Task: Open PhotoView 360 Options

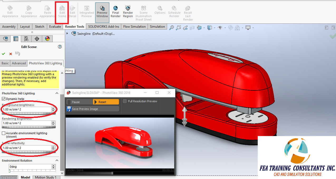Action: coord(160,12)
